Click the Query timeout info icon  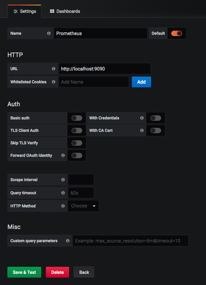point(63,193)
